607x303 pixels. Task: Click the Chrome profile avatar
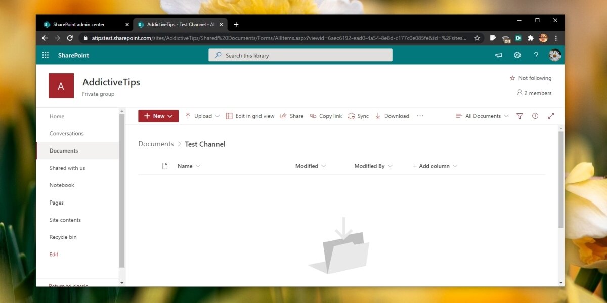pyautogui.click(x=543, y=38)
